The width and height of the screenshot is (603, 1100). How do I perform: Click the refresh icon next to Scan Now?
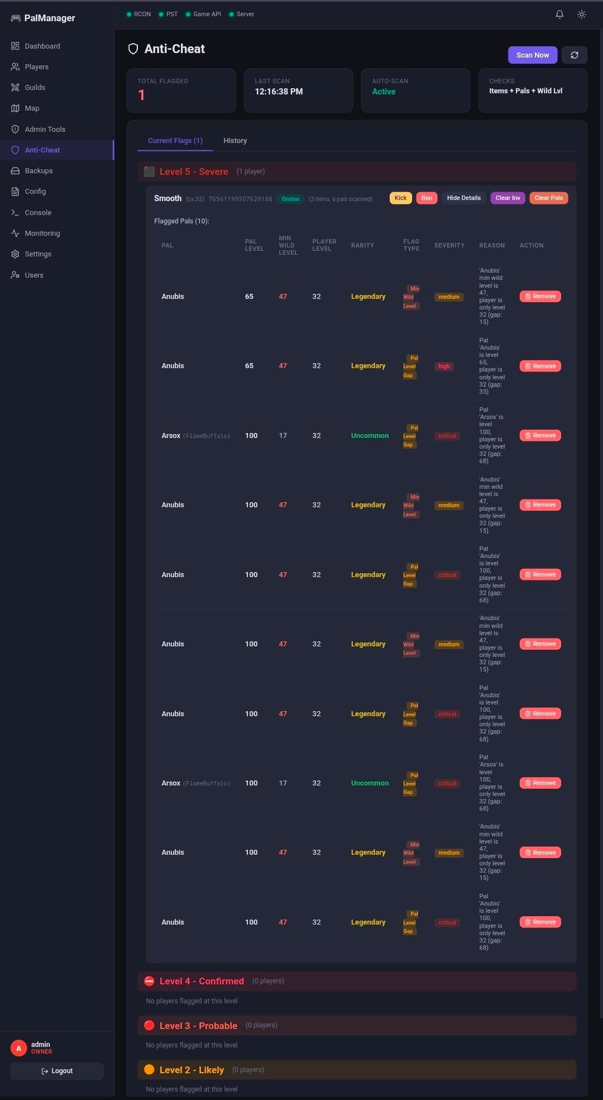click(x=574, y=55)
